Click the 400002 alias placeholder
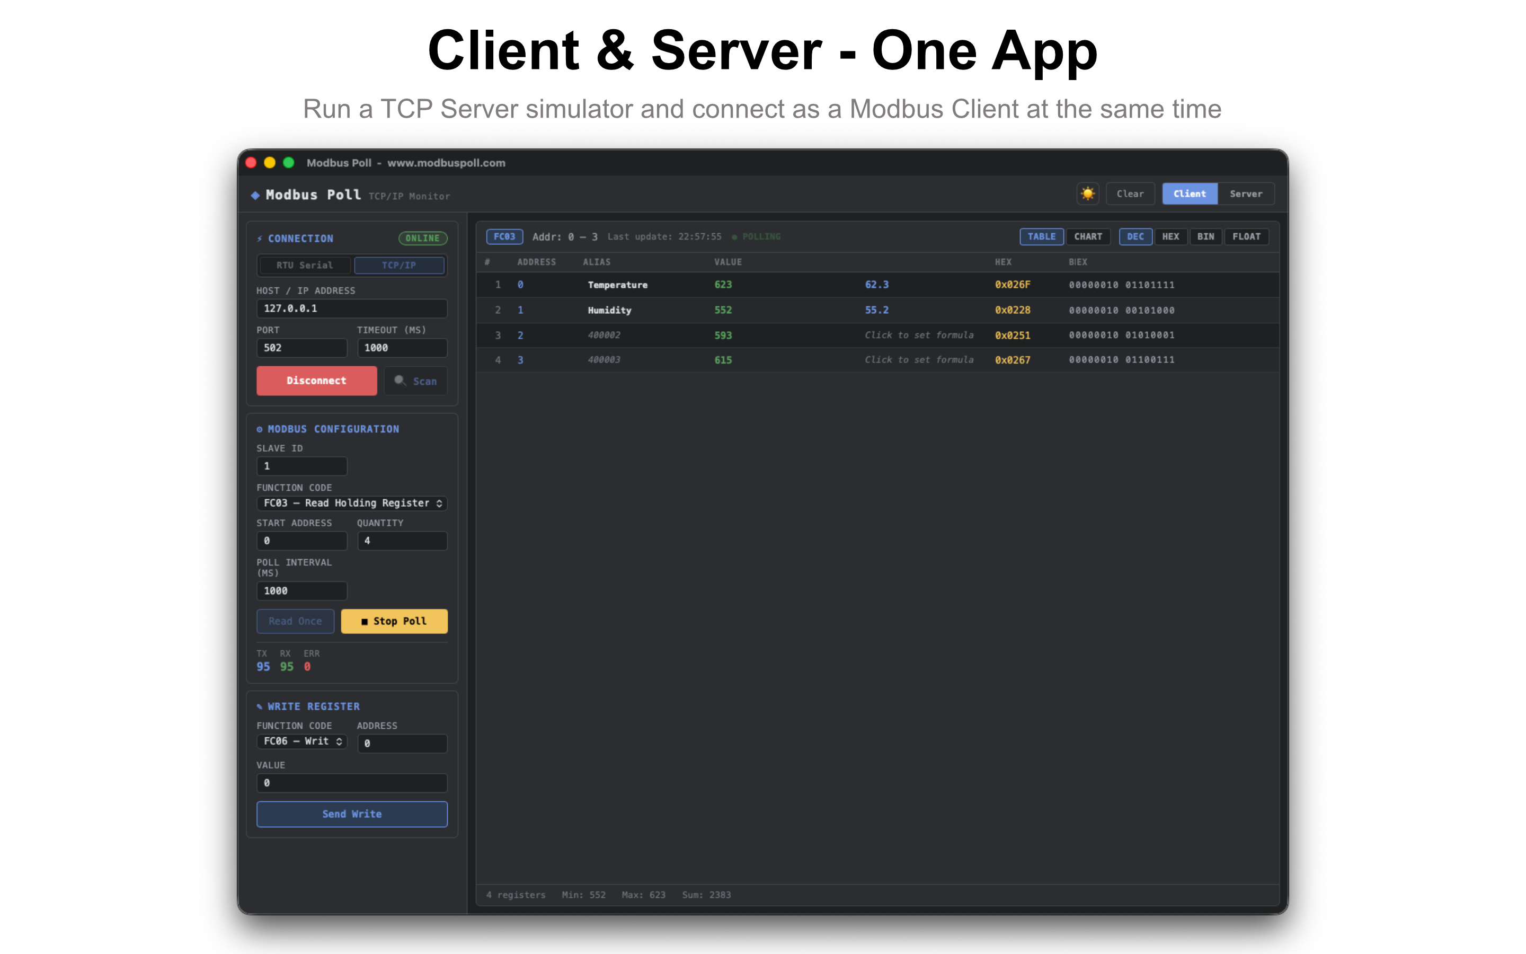The width and height of the screenshot is (1526, 954). tap(604, 335)
